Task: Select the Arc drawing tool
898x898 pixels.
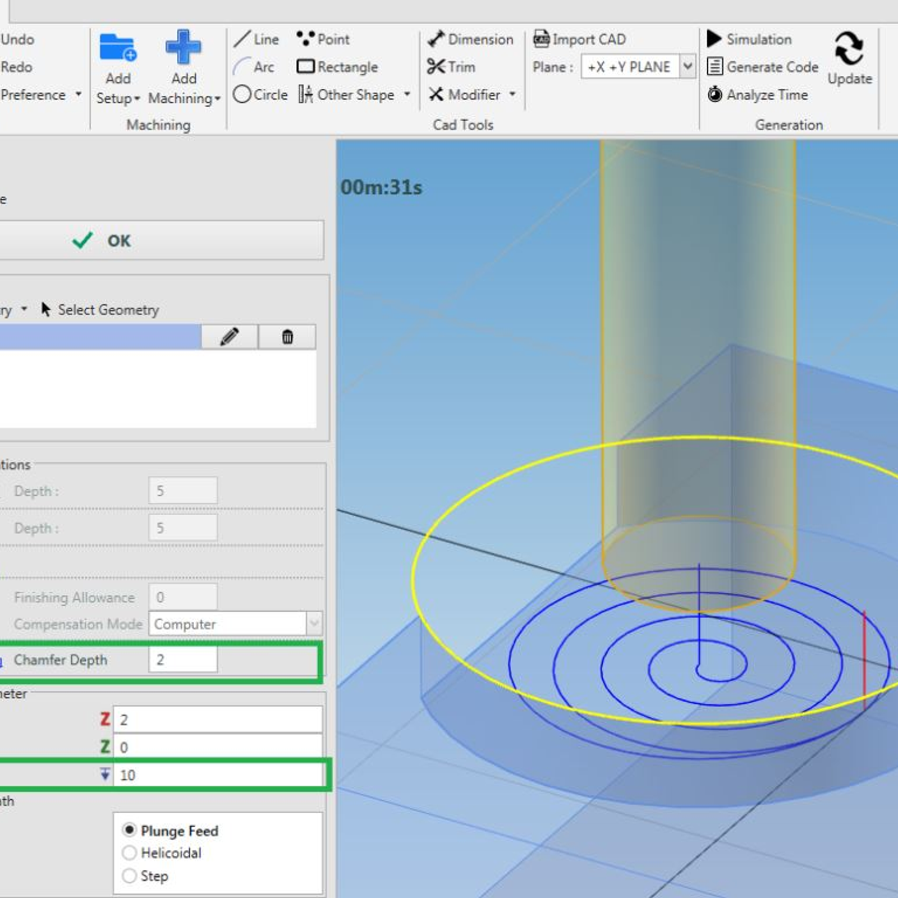Action: (254, 67)
